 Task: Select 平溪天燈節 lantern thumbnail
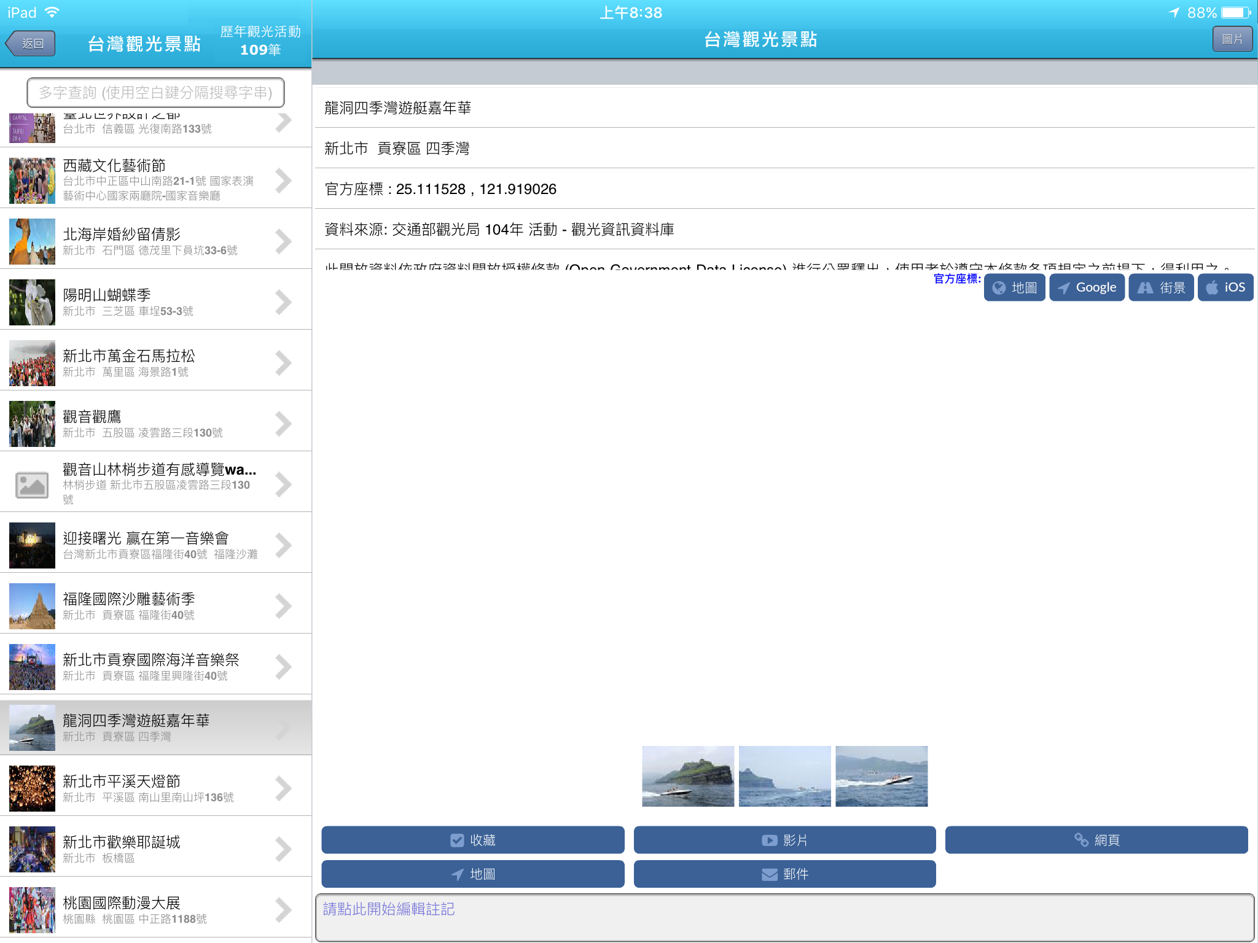[32, 788]
